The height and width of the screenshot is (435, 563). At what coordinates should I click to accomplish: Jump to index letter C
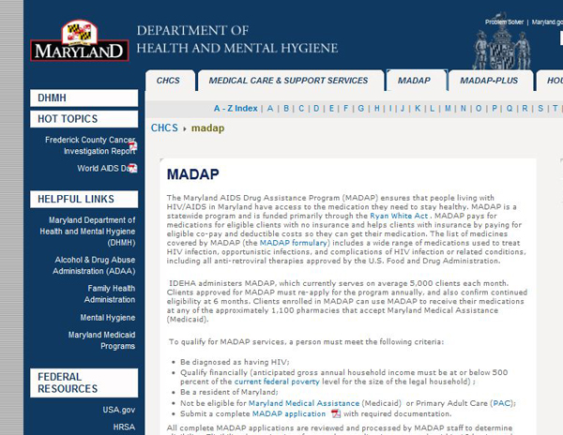coord(301,109)
